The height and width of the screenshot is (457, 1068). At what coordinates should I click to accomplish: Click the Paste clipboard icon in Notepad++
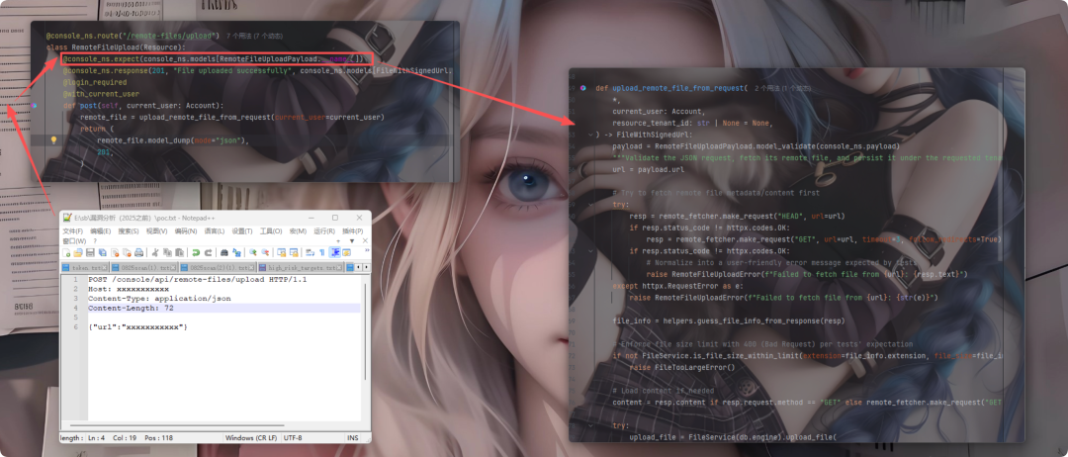click(x=179, y=252)
